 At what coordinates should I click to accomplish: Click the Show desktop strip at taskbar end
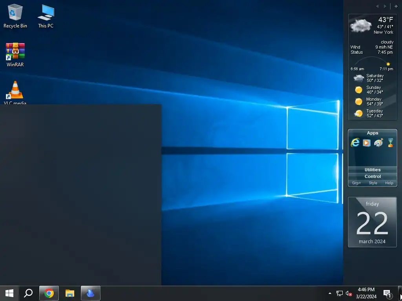tap(400, 293)
